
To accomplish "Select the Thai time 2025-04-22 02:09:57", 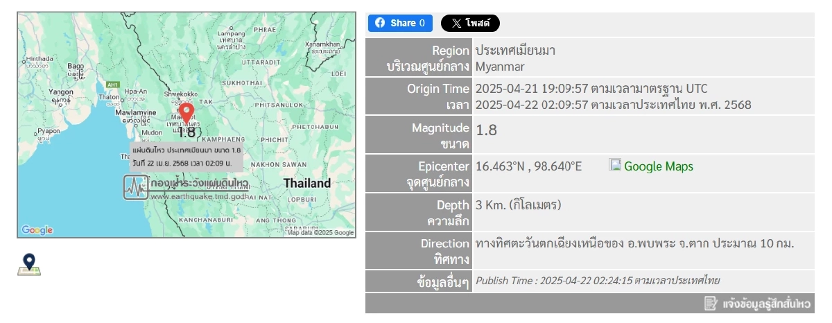I will click(x=532, y=105).
